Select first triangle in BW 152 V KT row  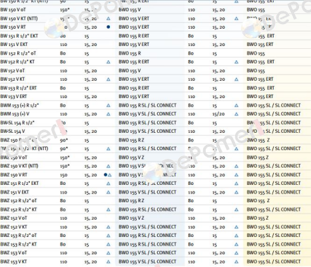pos(109,79)
